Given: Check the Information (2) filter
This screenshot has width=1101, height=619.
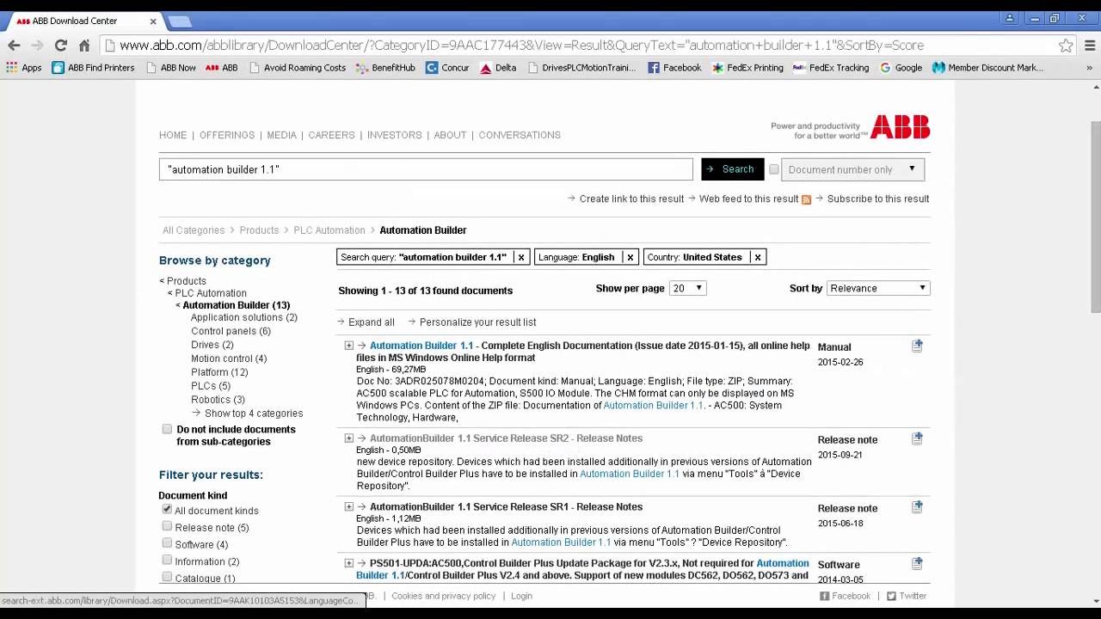Looking at the screenshot, I should pos(167,561).
